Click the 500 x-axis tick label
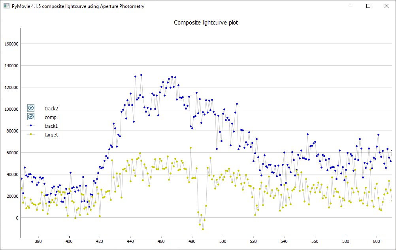Image resolution: width=396 pixels, height=250 pixels. click(223, 241)
